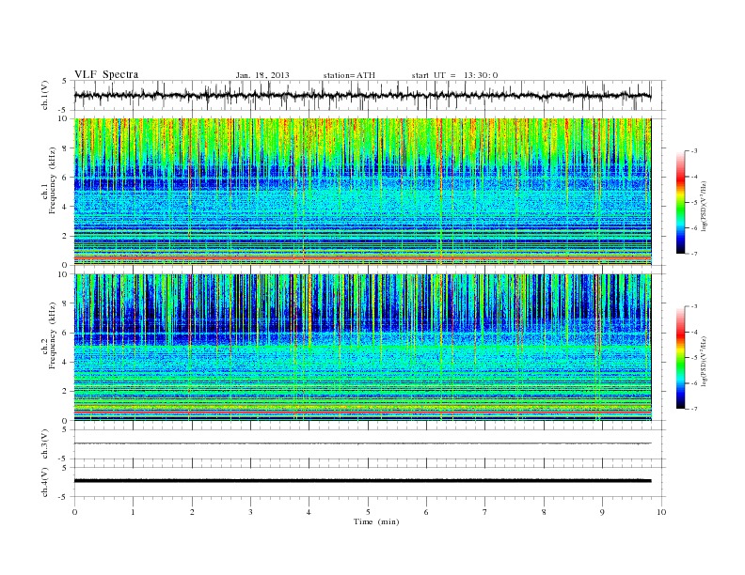
Task: Click the lower PSD color scale bar
Action: [680, 357]
